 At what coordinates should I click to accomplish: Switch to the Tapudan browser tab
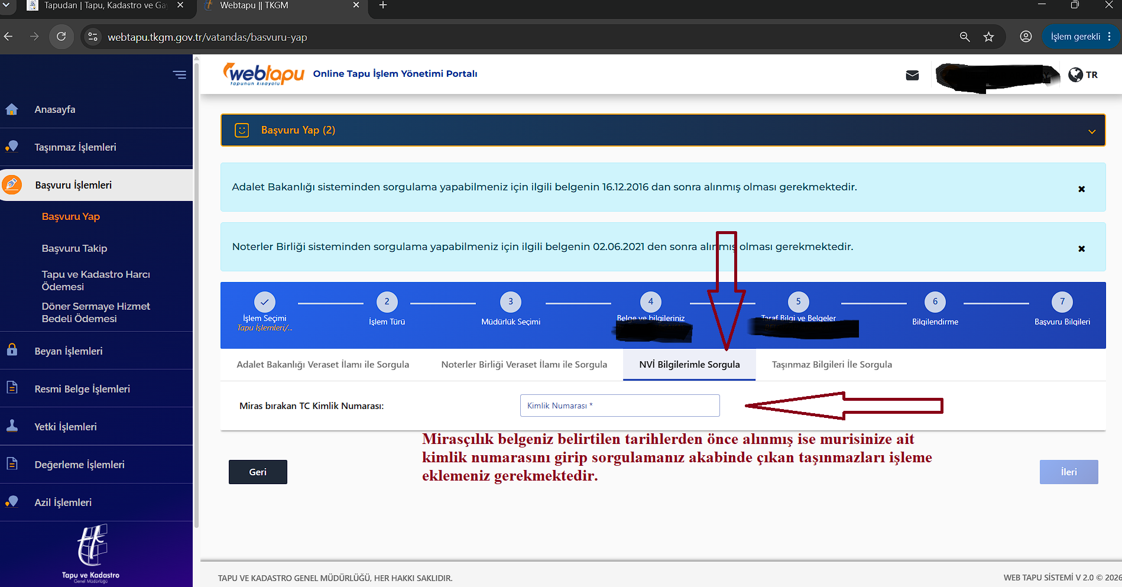(105, 5)
